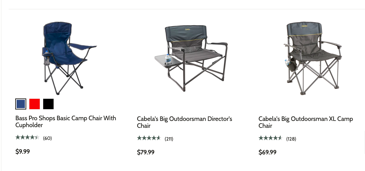Open Cabela's Big Outdoorsman XL Camp Chair link
Screen dimensions: 365x171
tap(306, 122)
